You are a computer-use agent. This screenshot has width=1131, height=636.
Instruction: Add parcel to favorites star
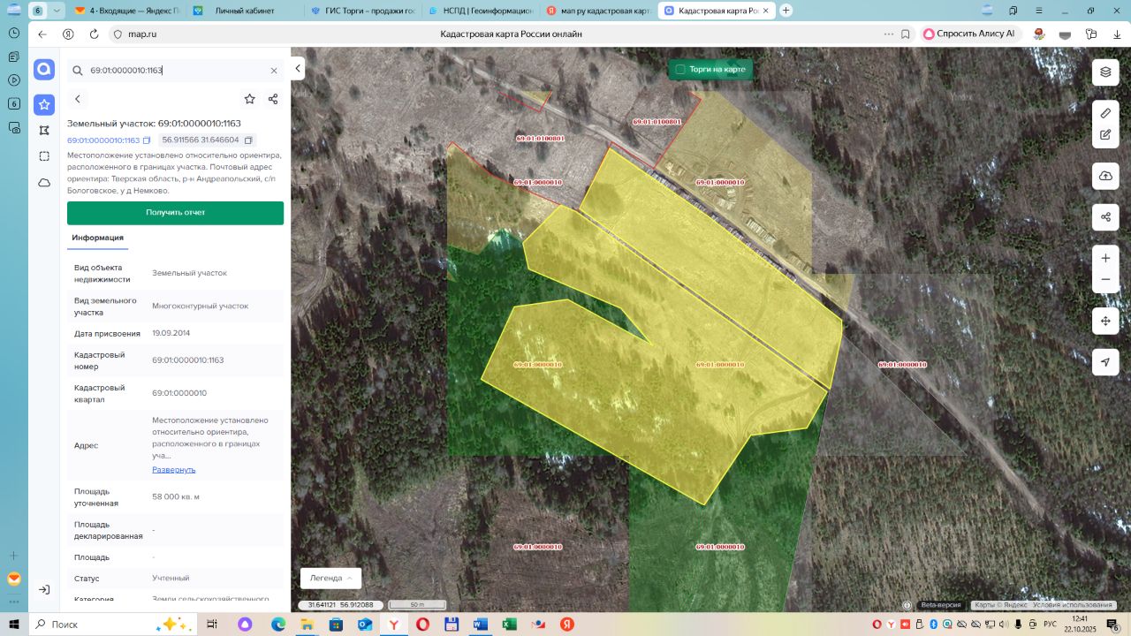point(250,99)
